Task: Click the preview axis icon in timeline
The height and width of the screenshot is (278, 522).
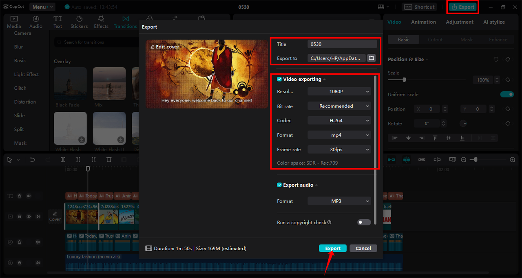Action: 437,160
